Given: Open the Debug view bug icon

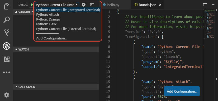Looking at the screenshot, I should pos(7,46).
